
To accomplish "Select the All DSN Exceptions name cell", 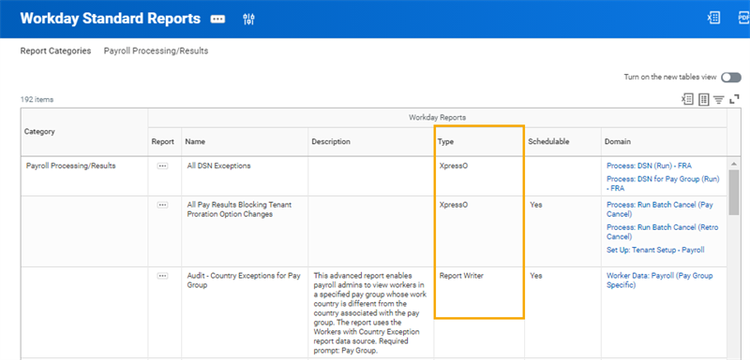I will tap(245, 176).
